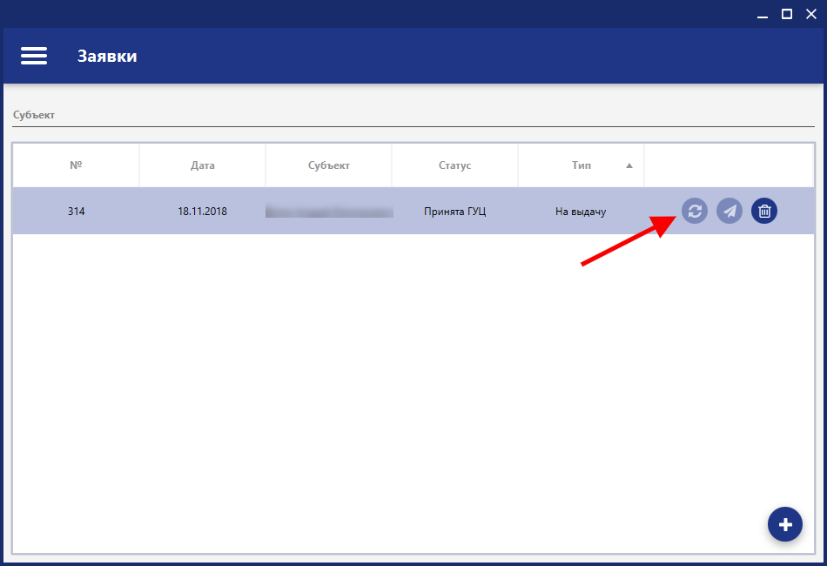
Task: Click the blurred subject cell in the row
Action: (329, 212)
